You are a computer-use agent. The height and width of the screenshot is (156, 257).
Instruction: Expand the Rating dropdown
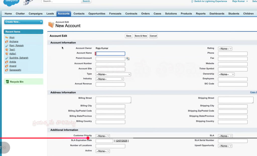coord(225,48)
